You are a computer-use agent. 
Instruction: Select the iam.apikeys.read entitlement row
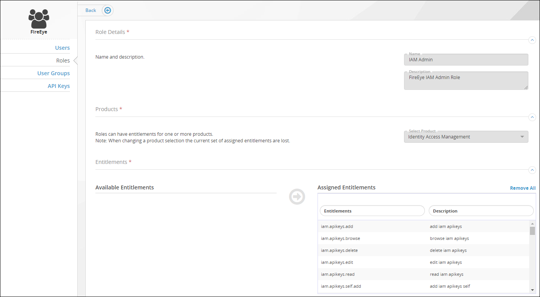[x=423, y=274]
